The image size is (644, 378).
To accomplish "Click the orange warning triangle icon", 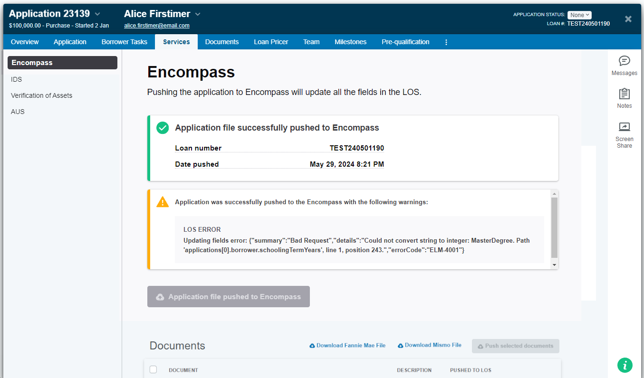I will pos(163,202).
